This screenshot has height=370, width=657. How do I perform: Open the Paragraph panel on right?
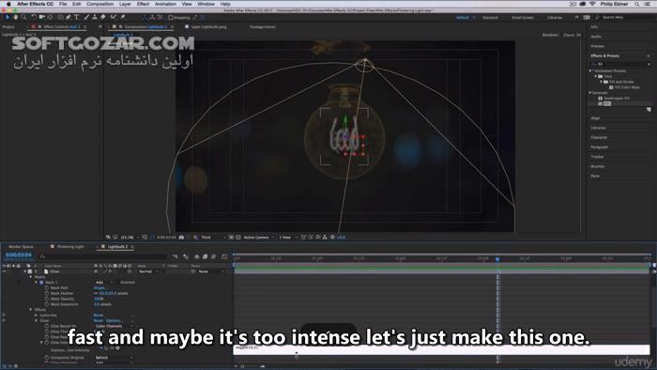599,147
